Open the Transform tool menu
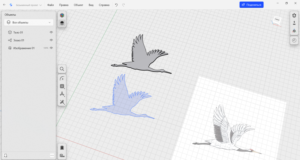 pyautogui.click(x=62, y=94)
